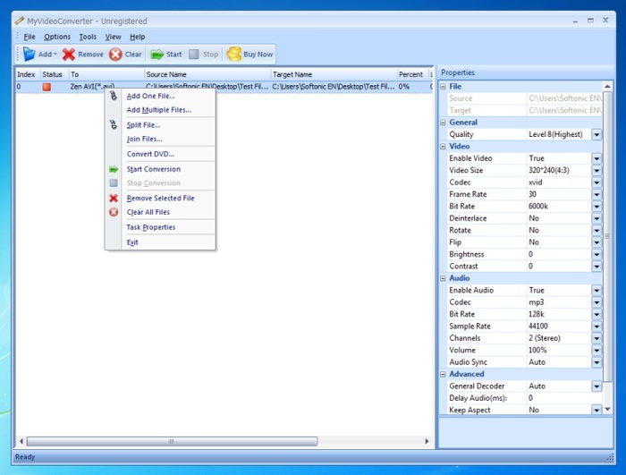Click the red X Remove icon
626x475 pixels.
pyautogui.click(x=69, y=55)
